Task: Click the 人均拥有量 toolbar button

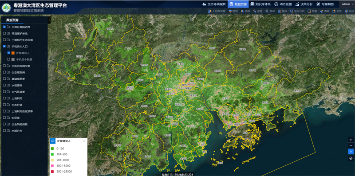Action: click(217, 11)
